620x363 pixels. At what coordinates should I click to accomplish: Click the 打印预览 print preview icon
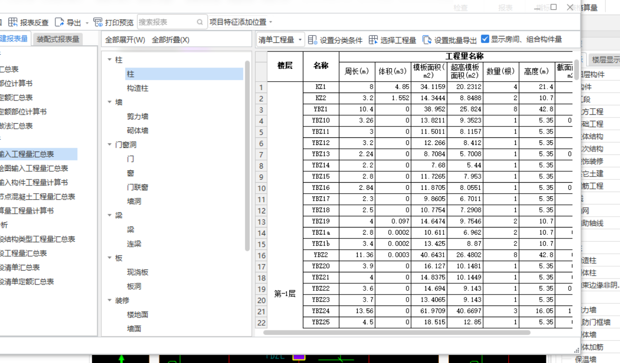[98, 22]
